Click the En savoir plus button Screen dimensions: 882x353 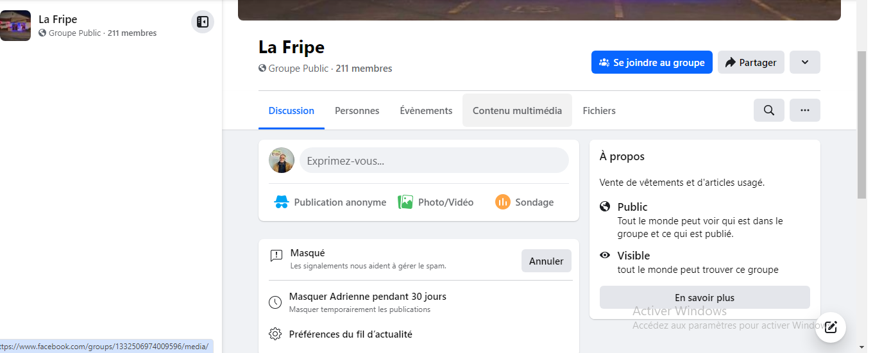pyautogui.click(x=704, y=298)
